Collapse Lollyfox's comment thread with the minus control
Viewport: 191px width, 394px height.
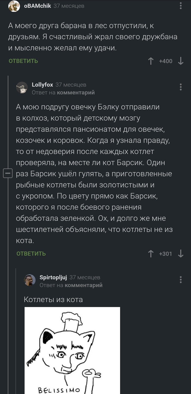pyautogui.click(x=8, y=173)
